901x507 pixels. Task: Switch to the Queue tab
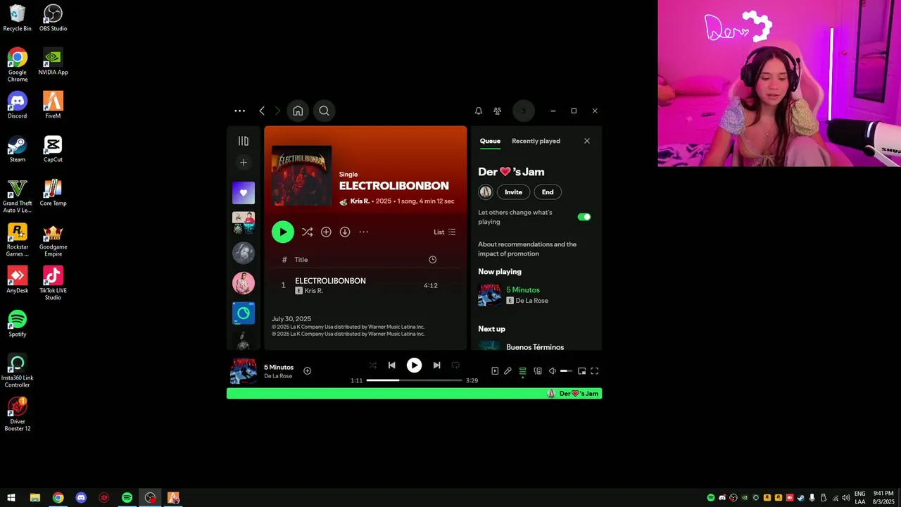[490, 141]
